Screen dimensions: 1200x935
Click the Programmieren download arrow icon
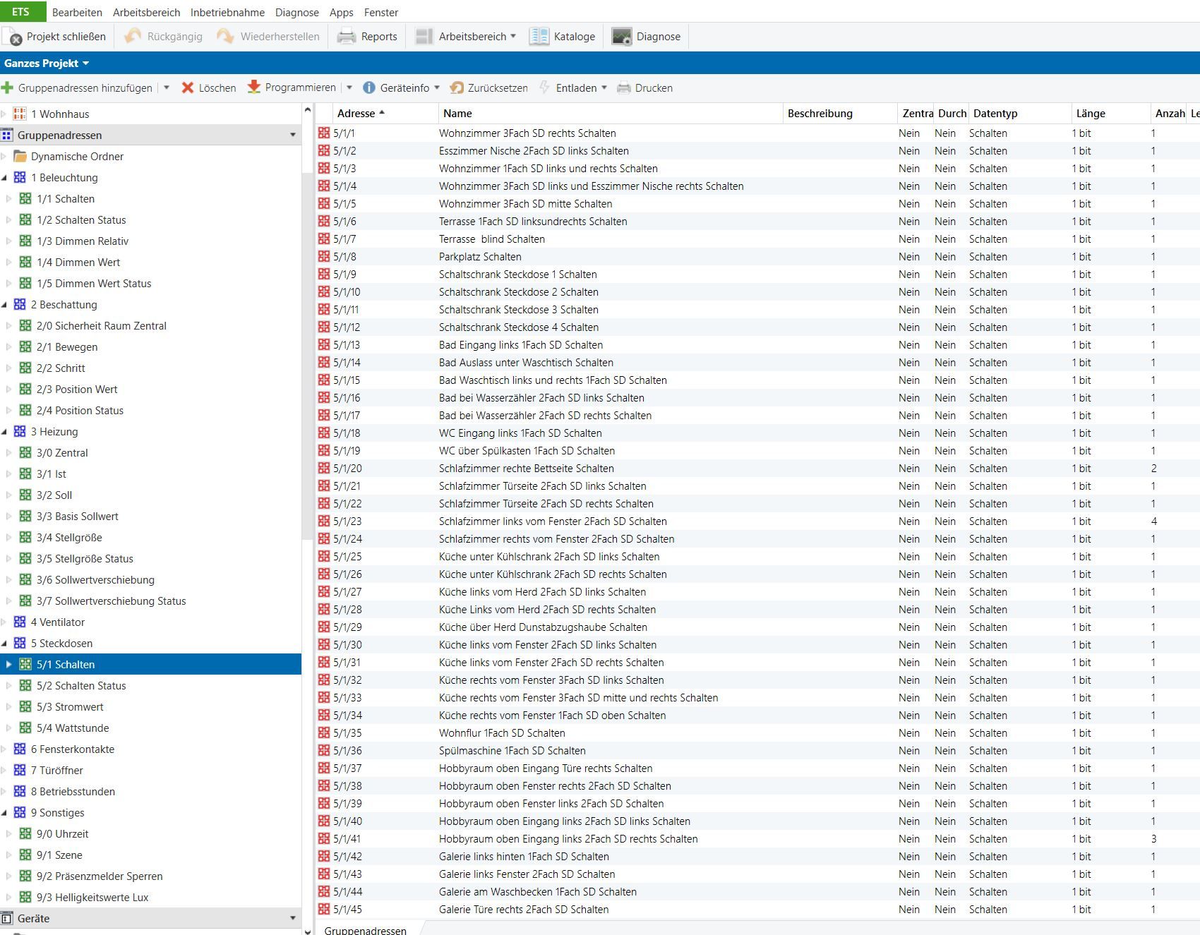[x=254, y=87]
